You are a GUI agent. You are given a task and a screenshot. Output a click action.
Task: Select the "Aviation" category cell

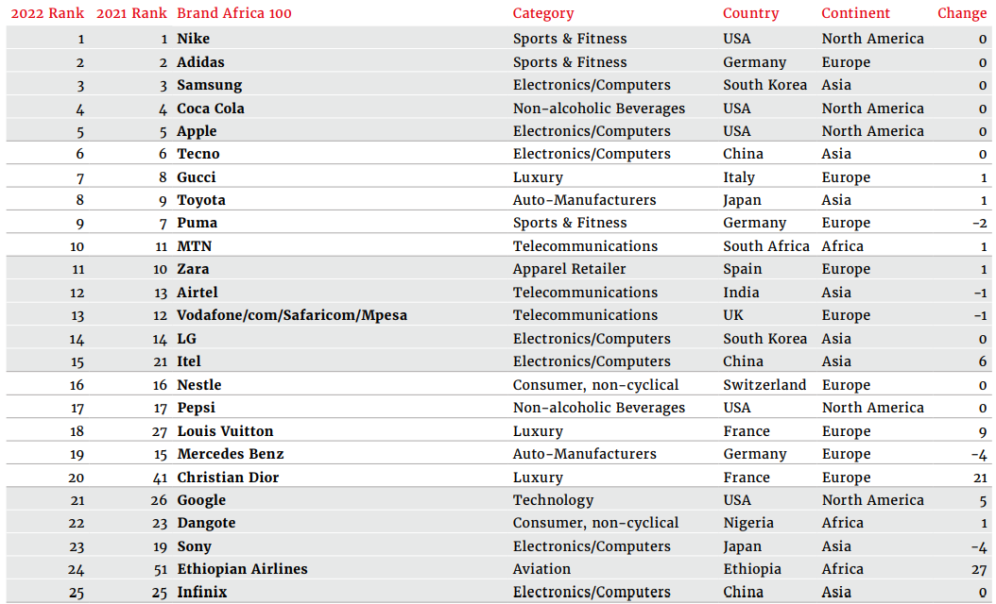tap(542, 569)
